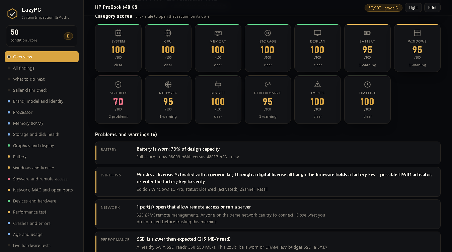Click the Devices tile marked clear
Viewport: 452px width, 252px height.
[x=218, y=100]
